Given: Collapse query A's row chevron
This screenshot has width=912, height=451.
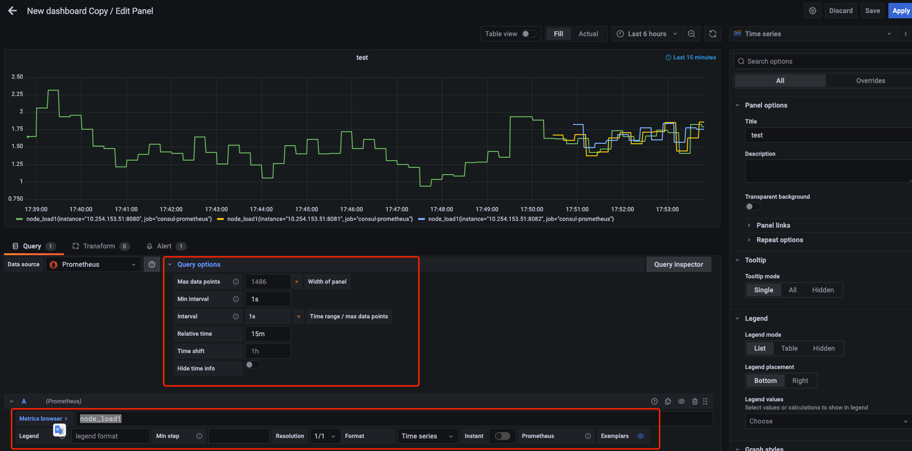Looking at the screenshot, I should pos(12,401).
